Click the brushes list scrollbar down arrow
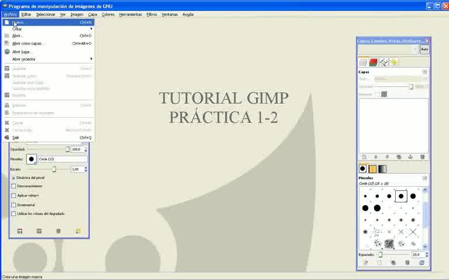The height and width of the screenshot is (280, 449). click(x=424, y=246)
